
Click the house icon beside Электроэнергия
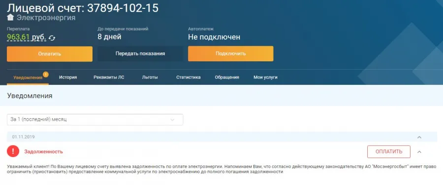pyautogui.click(x=10, y=18)
